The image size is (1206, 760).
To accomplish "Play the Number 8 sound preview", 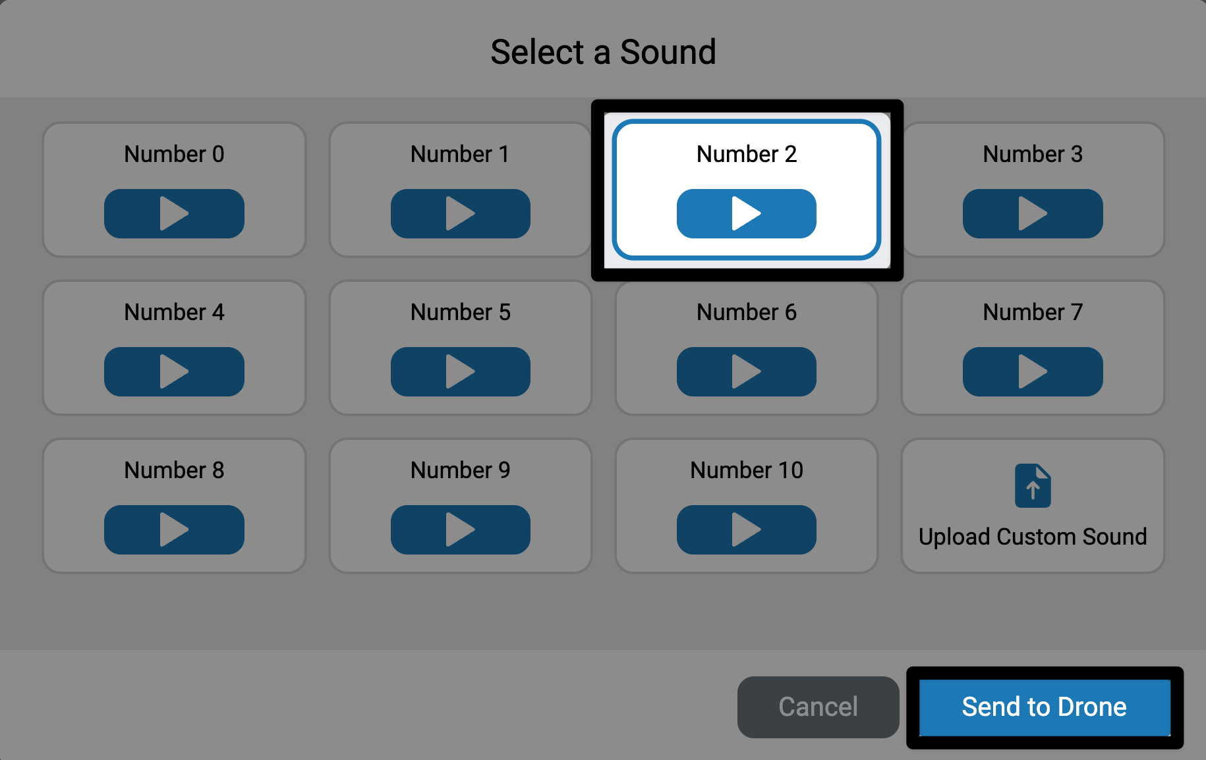I will coord(173,529).
